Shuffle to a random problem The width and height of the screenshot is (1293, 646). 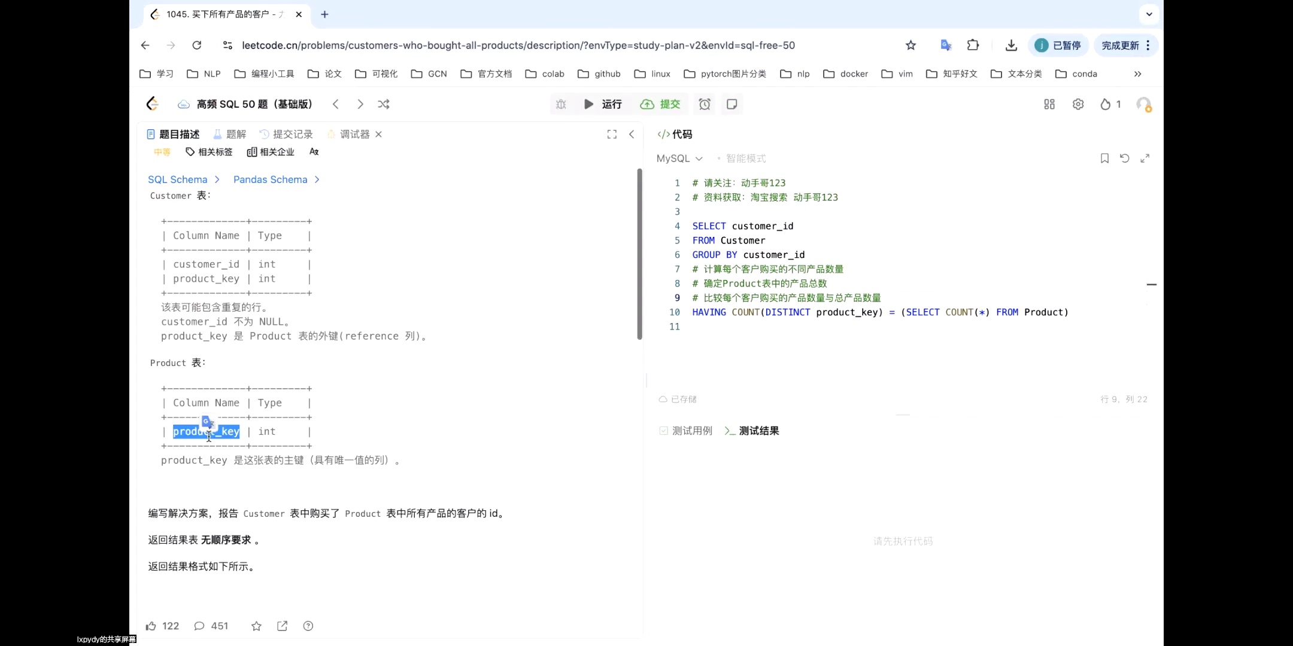point(383,103)
